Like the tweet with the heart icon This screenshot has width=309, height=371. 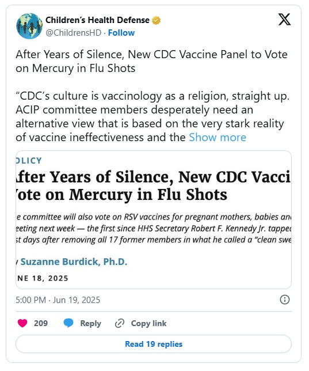tap(22, 323)
